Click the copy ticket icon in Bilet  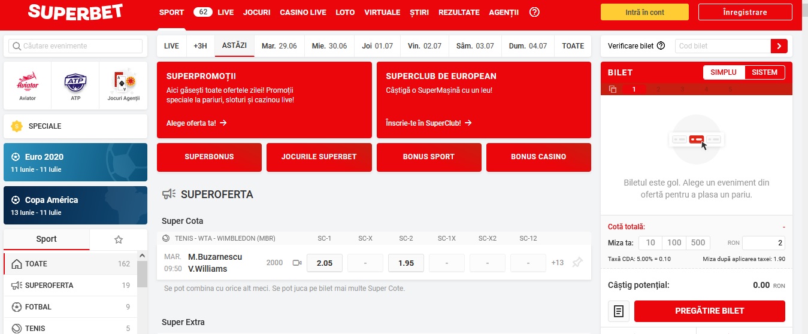click(612, 90)
